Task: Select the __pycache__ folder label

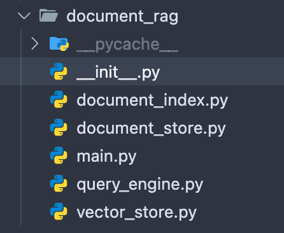Action: 127,45
